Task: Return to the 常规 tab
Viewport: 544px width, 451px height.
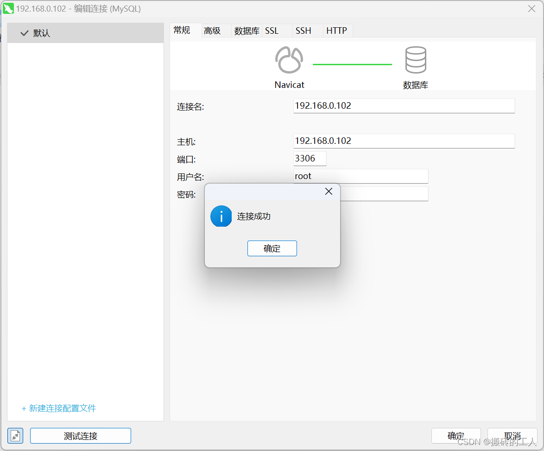Action: [181, 30]
